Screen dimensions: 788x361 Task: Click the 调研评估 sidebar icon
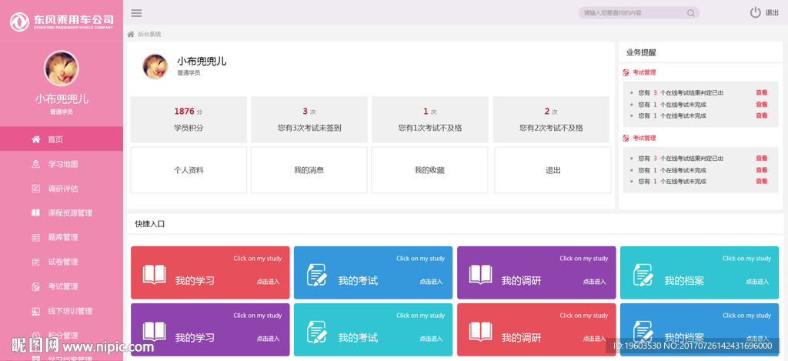tap(35, 189)
